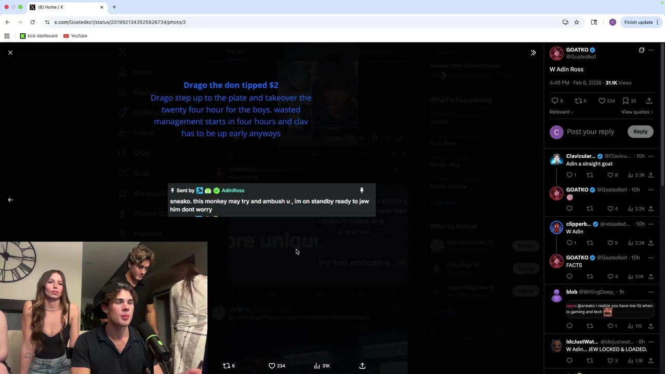
Task: Like IdcJustWat's 'JEW LOCKED & LOADED' reply
Action: coord(613,360)
